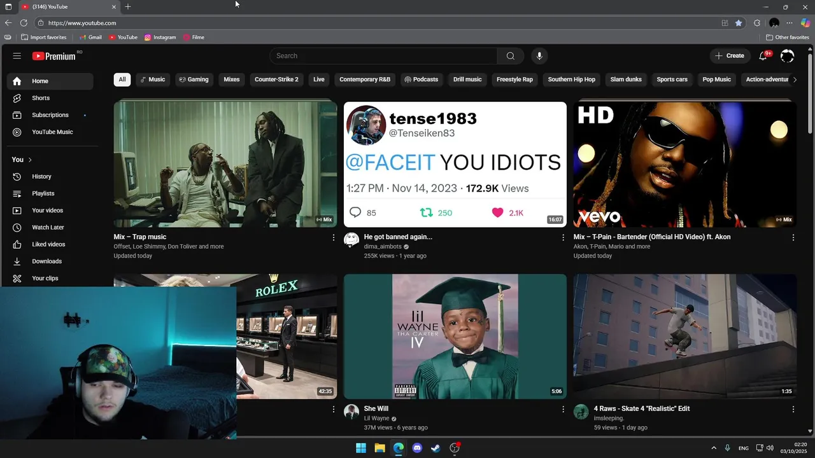Select the Podcasts filter chip
Image resolution: width=815 pixels, height=458 pixels.
pos(422,80)
